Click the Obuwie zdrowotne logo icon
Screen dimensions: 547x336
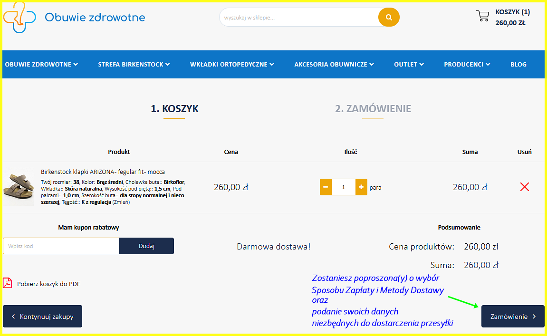click(20, 18)
